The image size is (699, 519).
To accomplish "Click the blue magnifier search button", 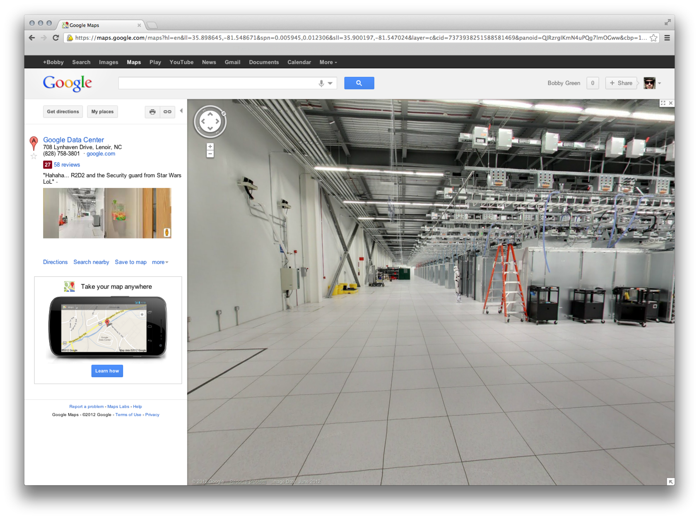I will coord(359,83).
